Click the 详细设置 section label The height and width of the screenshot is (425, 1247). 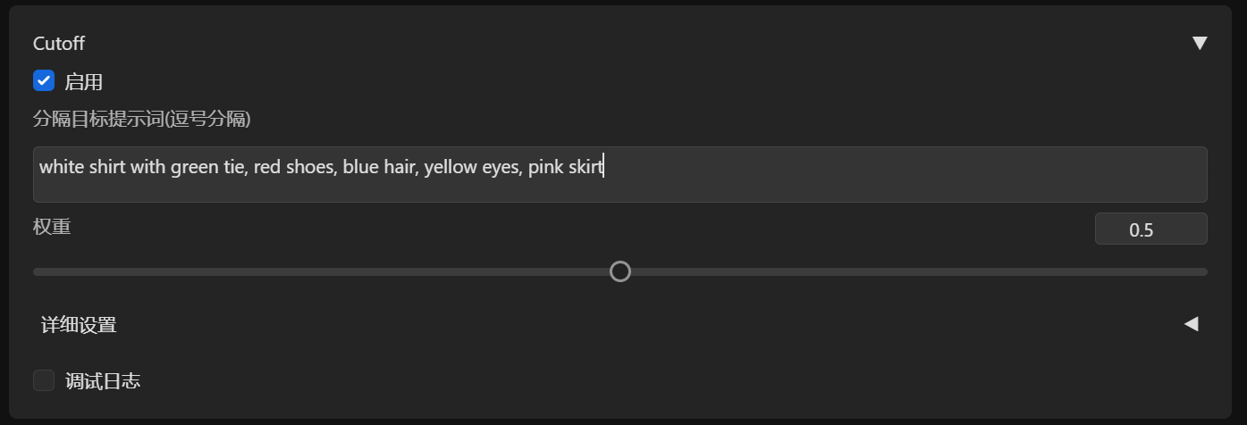coord(79,325)
